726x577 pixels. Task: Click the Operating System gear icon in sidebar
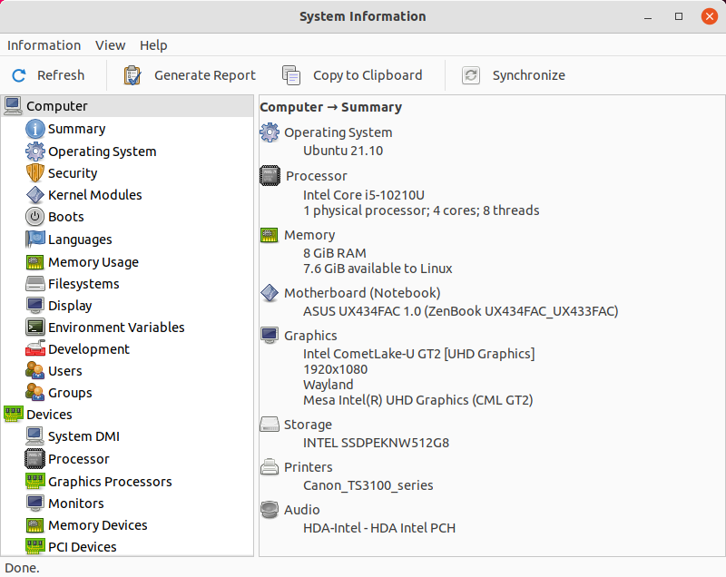[35, 152]
